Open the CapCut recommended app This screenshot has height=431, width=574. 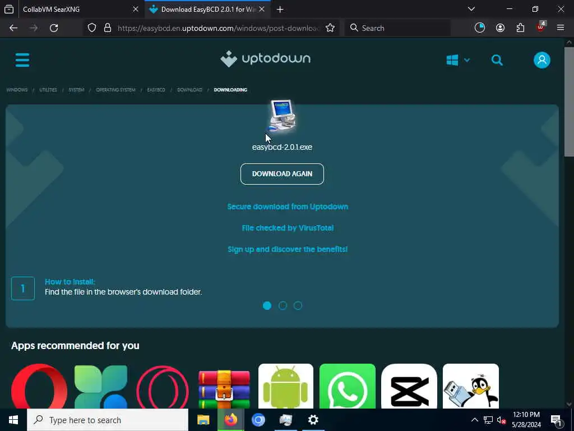[409, 386]
